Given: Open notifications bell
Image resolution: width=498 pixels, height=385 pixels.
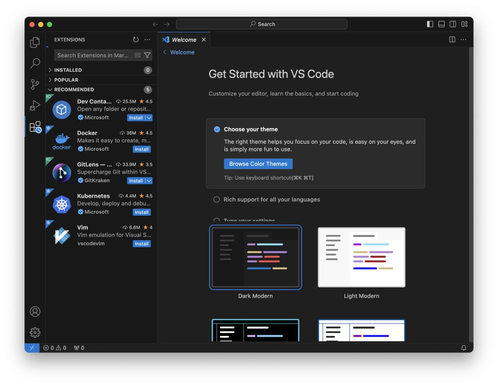Looking at the screenshot, I should point(463,348).
